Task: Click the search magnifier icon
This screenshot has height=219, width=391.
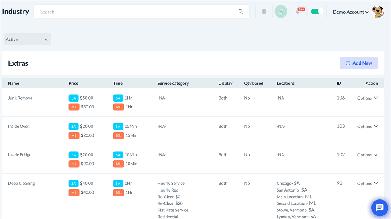Action: click(x=241, y=12)
